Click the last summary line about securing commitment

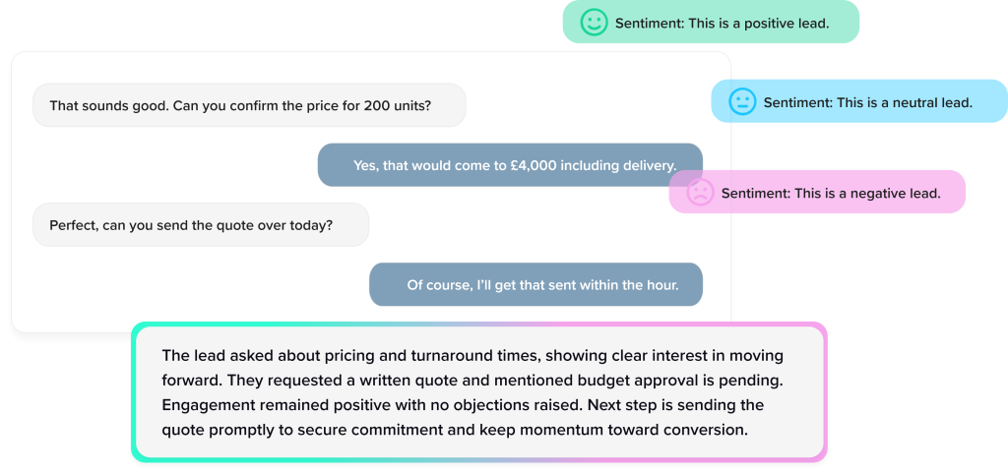pos(455,430)
